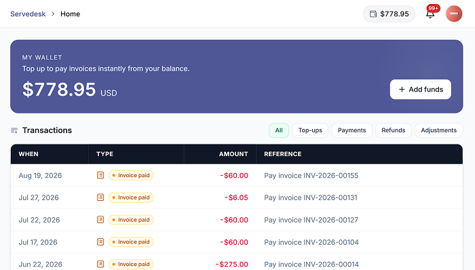Click -$60.00 amount in Jul 22 row
475x270 pixels.
[x=234, y=220]
